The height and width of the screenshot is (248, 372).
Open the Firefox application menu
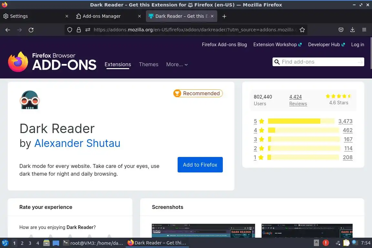[x=364, y=30]
